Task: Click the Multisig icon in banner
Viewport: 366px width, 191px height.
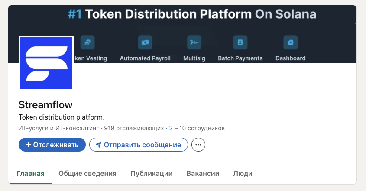Action: [x=194, y=43]
